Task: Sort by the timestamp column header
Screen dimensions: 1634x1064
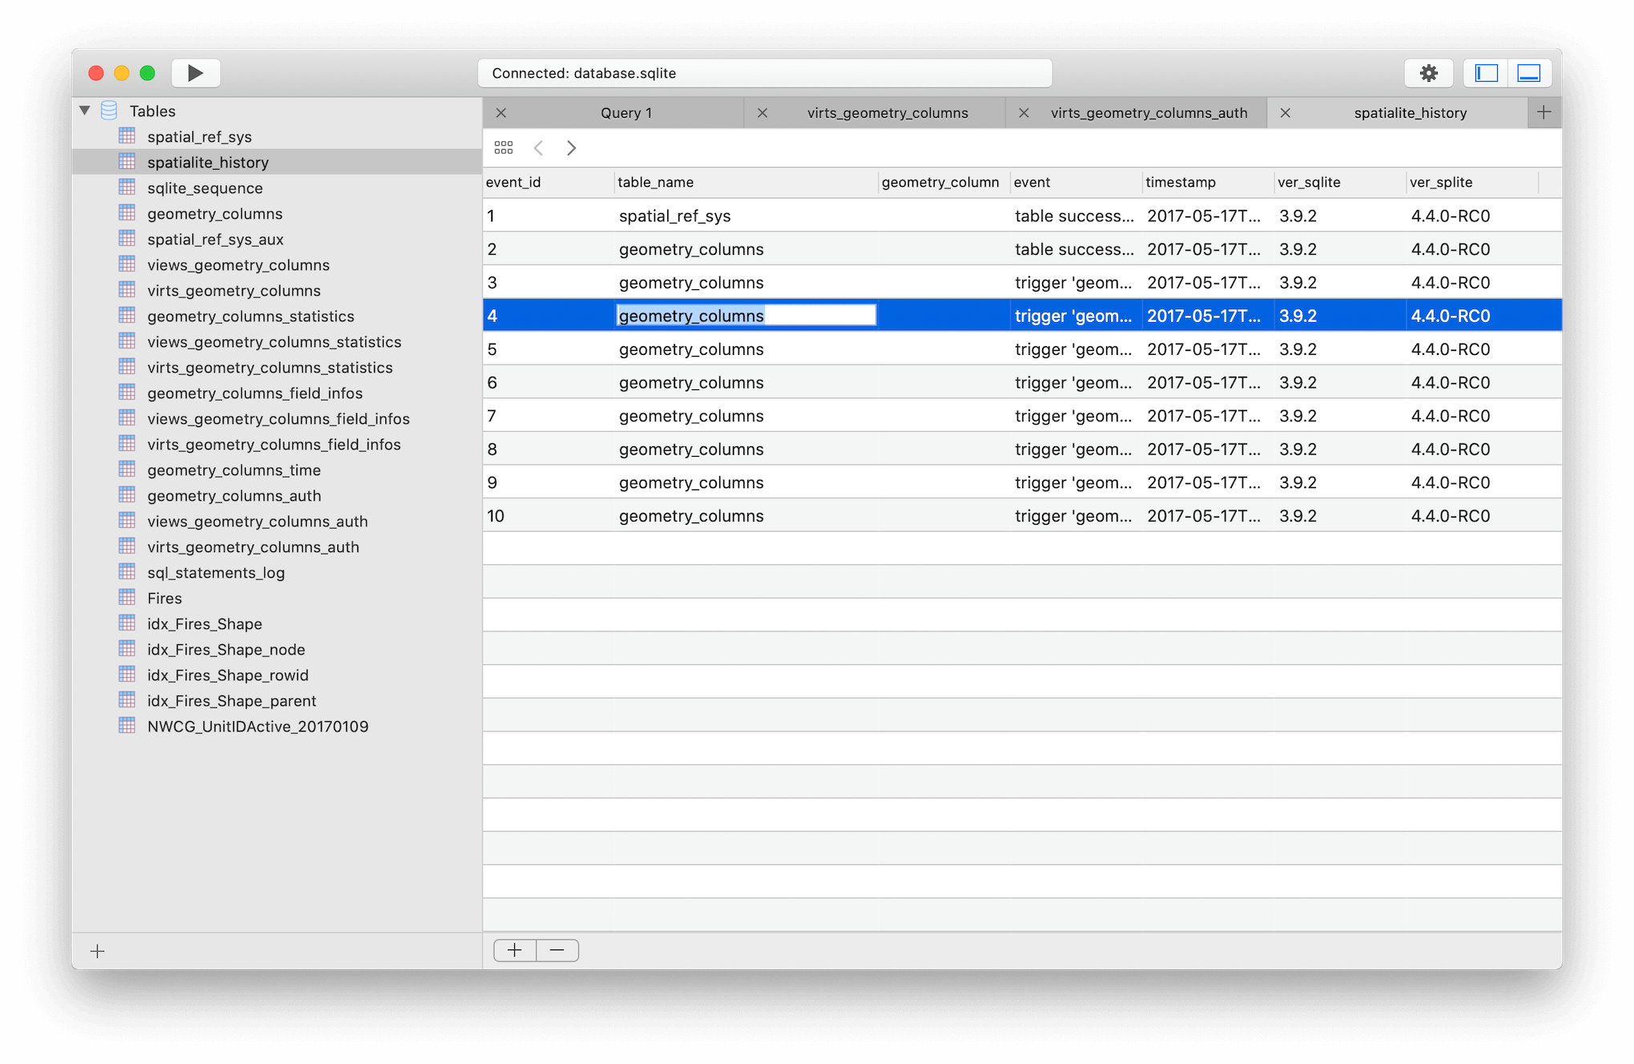Action: pyautogui.click(x=1180, y=183)
